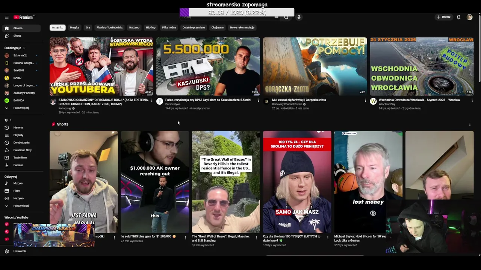Open Konopskyy channel name link
The image size is (481, 270).
point(65,108)
